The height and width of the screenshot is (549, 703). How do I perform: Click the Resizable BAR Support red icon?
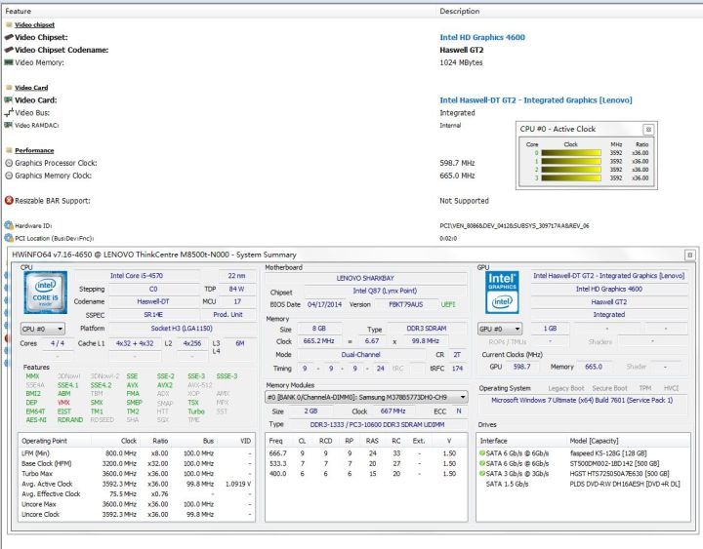click(9, 201)
